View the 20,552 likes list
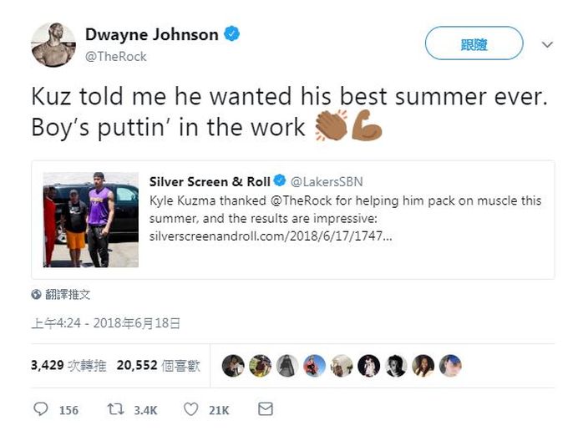This screenshot has width=588, height=436. tap(158, 365)
